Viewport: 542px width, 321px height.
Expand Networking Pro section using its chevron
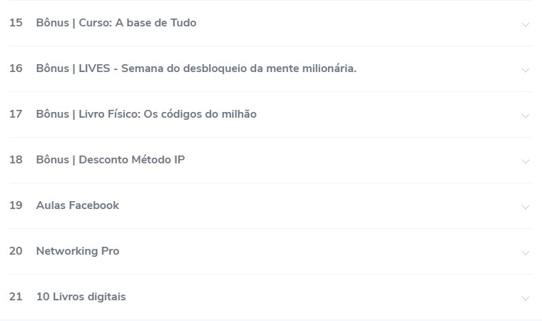(x=526, y=253)
